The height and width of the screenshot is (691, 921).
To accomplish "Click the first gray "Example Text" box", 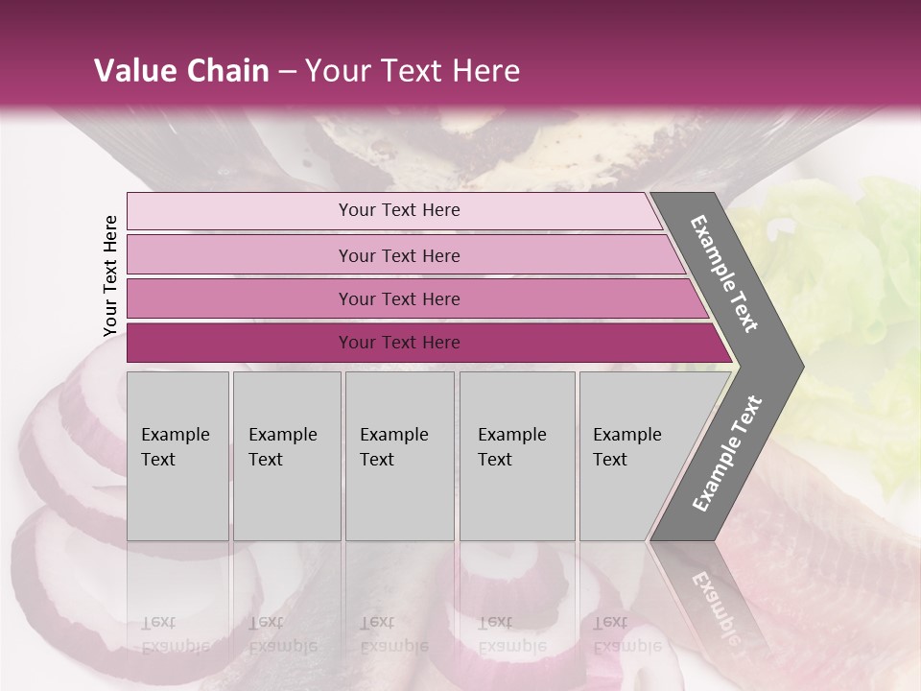I will tap(177, 456).
